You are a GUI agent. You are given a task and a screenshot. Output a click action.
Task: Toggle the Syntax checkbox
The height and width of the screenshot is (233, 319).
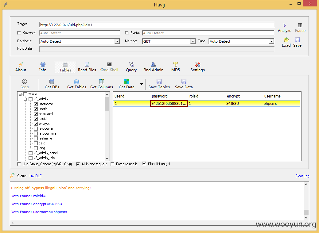click(x=127, y=33)
